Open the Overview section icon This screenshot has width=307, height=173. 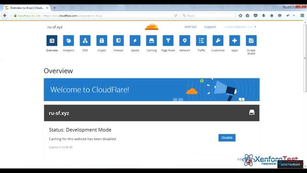[52, 40]
